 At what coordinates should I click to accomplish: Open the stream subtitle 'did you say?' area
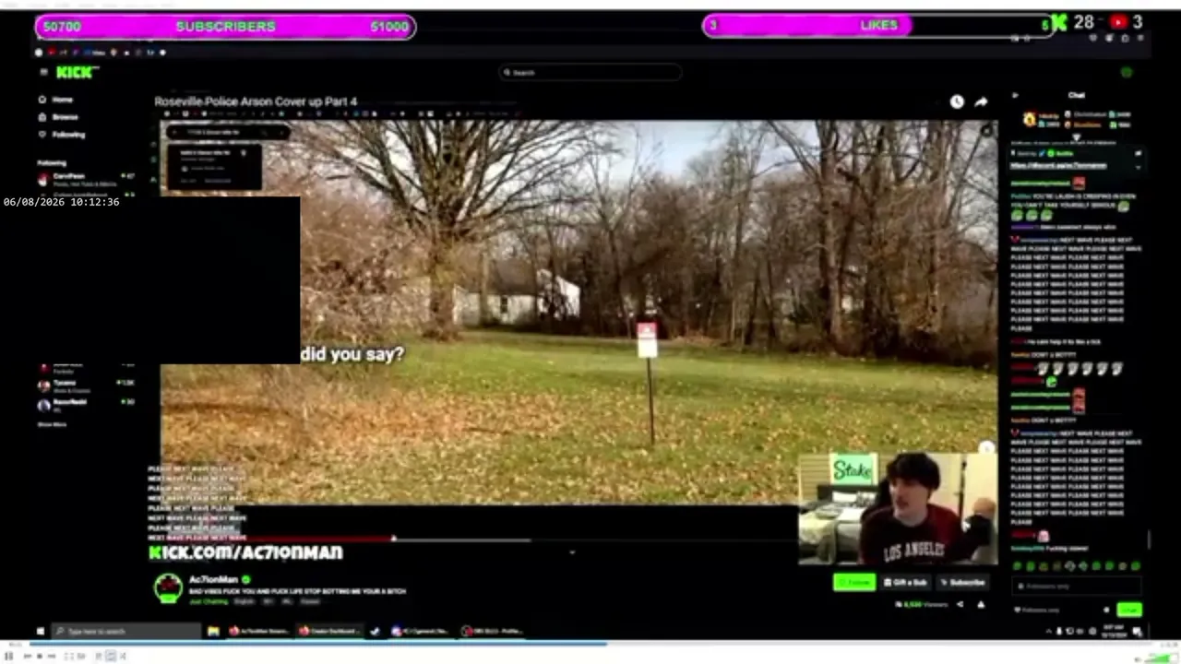(352, 353)
